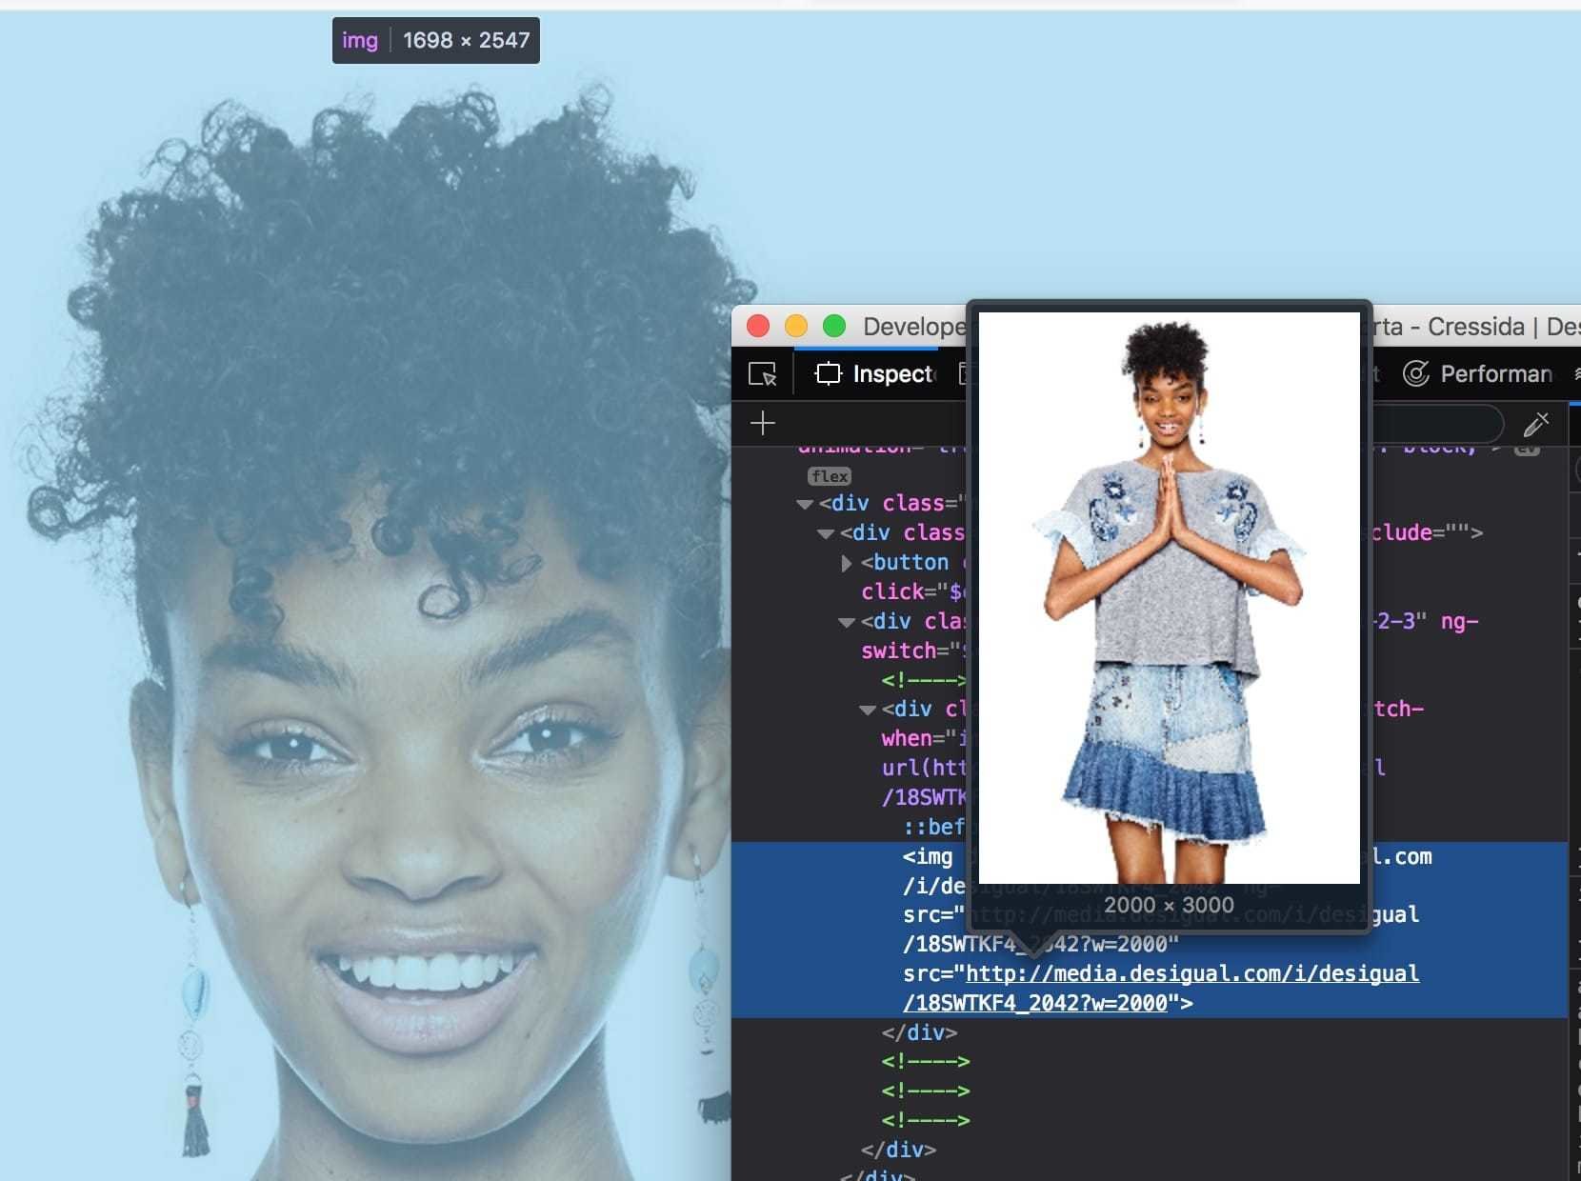Expand the button element node
Viewport: 1581px width, 1181px height.
click(x=847, y=563)
